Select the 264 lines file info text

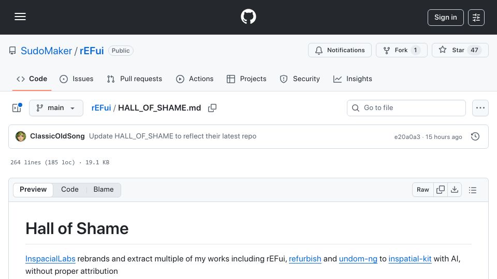point(60,162)
